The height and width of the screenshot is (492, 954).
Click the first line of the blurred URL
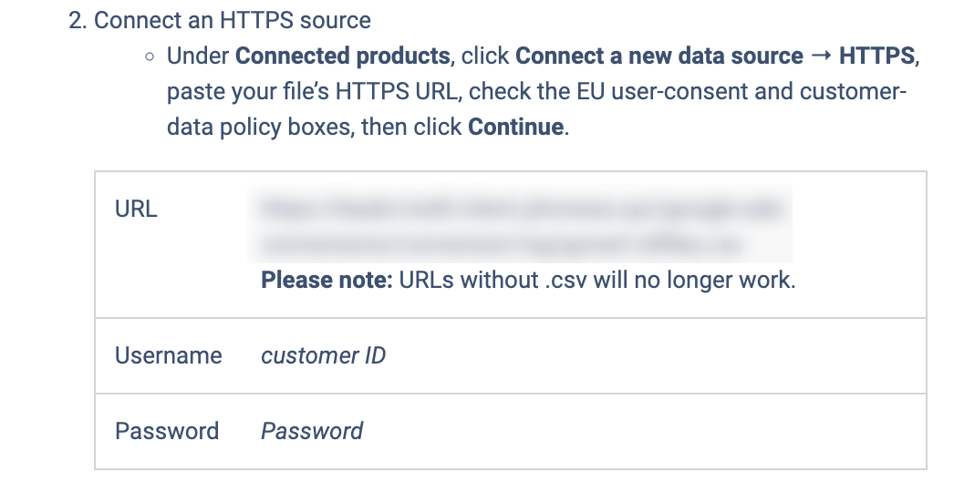(520, 209)
